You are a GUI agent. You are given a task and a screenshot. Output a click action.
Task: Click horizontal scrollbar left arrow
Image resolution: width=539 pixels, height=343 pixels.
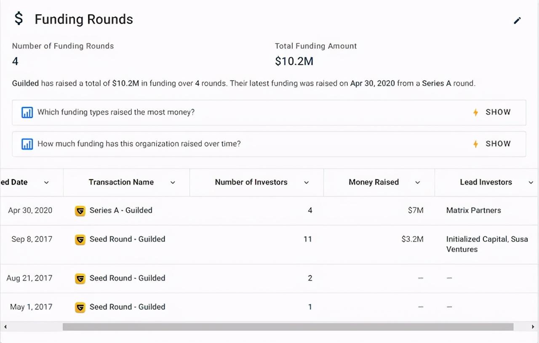pyautogui.click(x=5, y=327)
